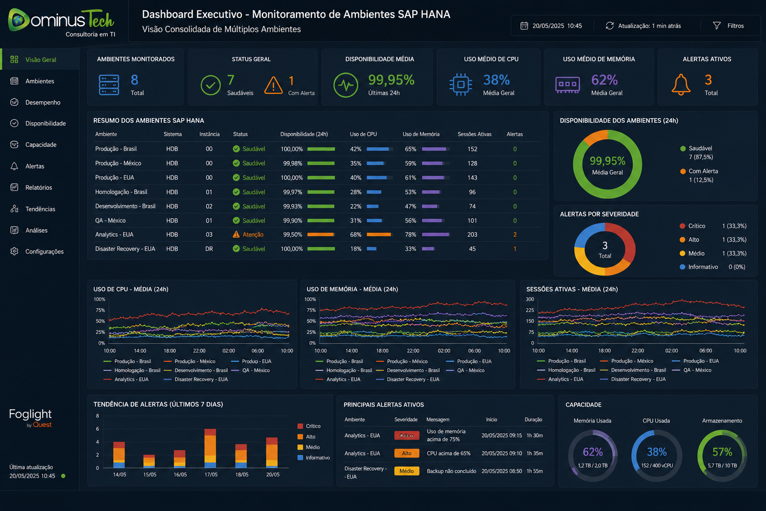Image resolution: width=766 pixels, height=511 pixels.
Task: Click the Filtros funnel icon
Action: point(717,25)
